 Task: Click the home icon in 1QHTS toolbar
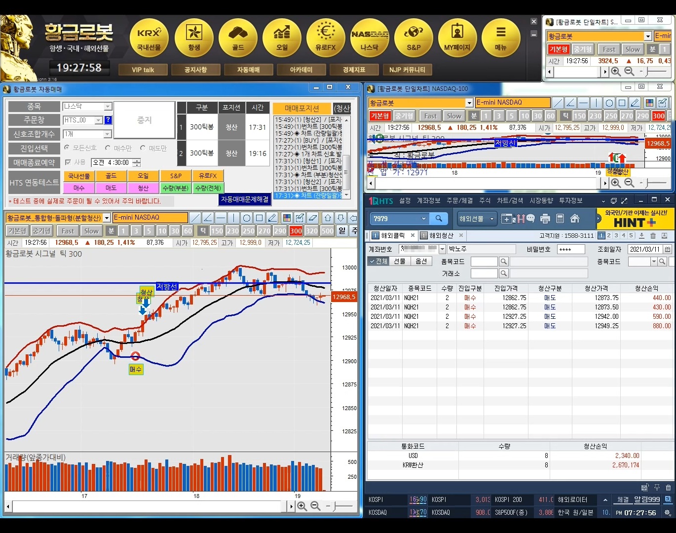(575, 218)
